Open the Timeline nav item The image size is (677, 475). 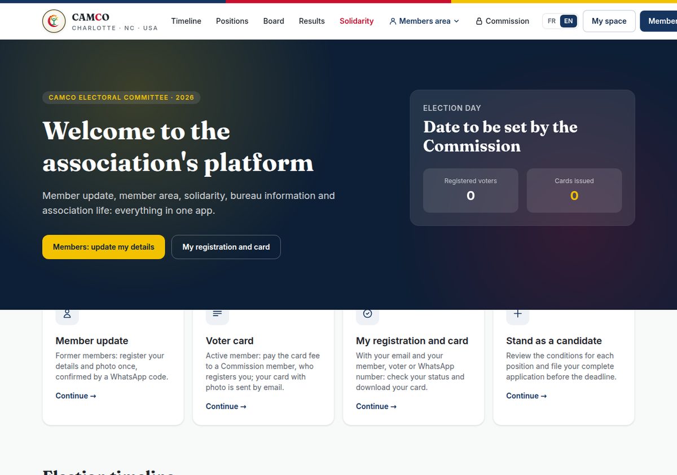[186, 21]
